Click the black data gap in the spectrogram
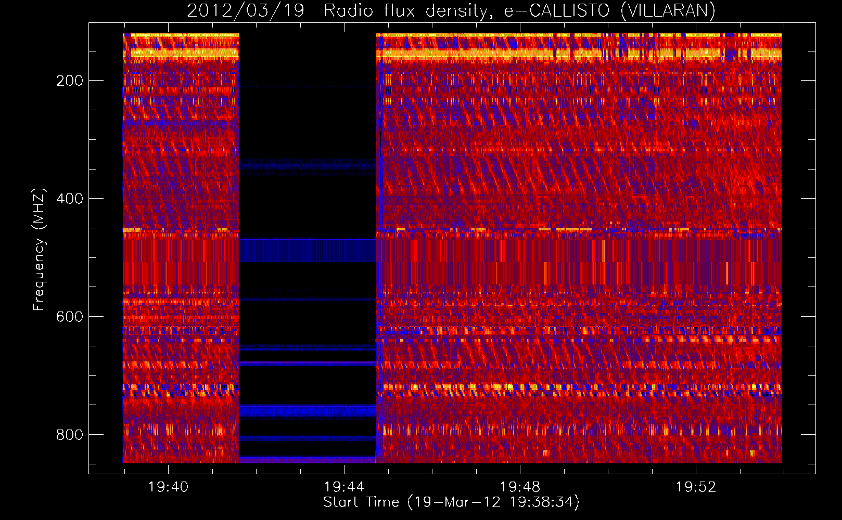The image size is (842, 520). (308, 249)
